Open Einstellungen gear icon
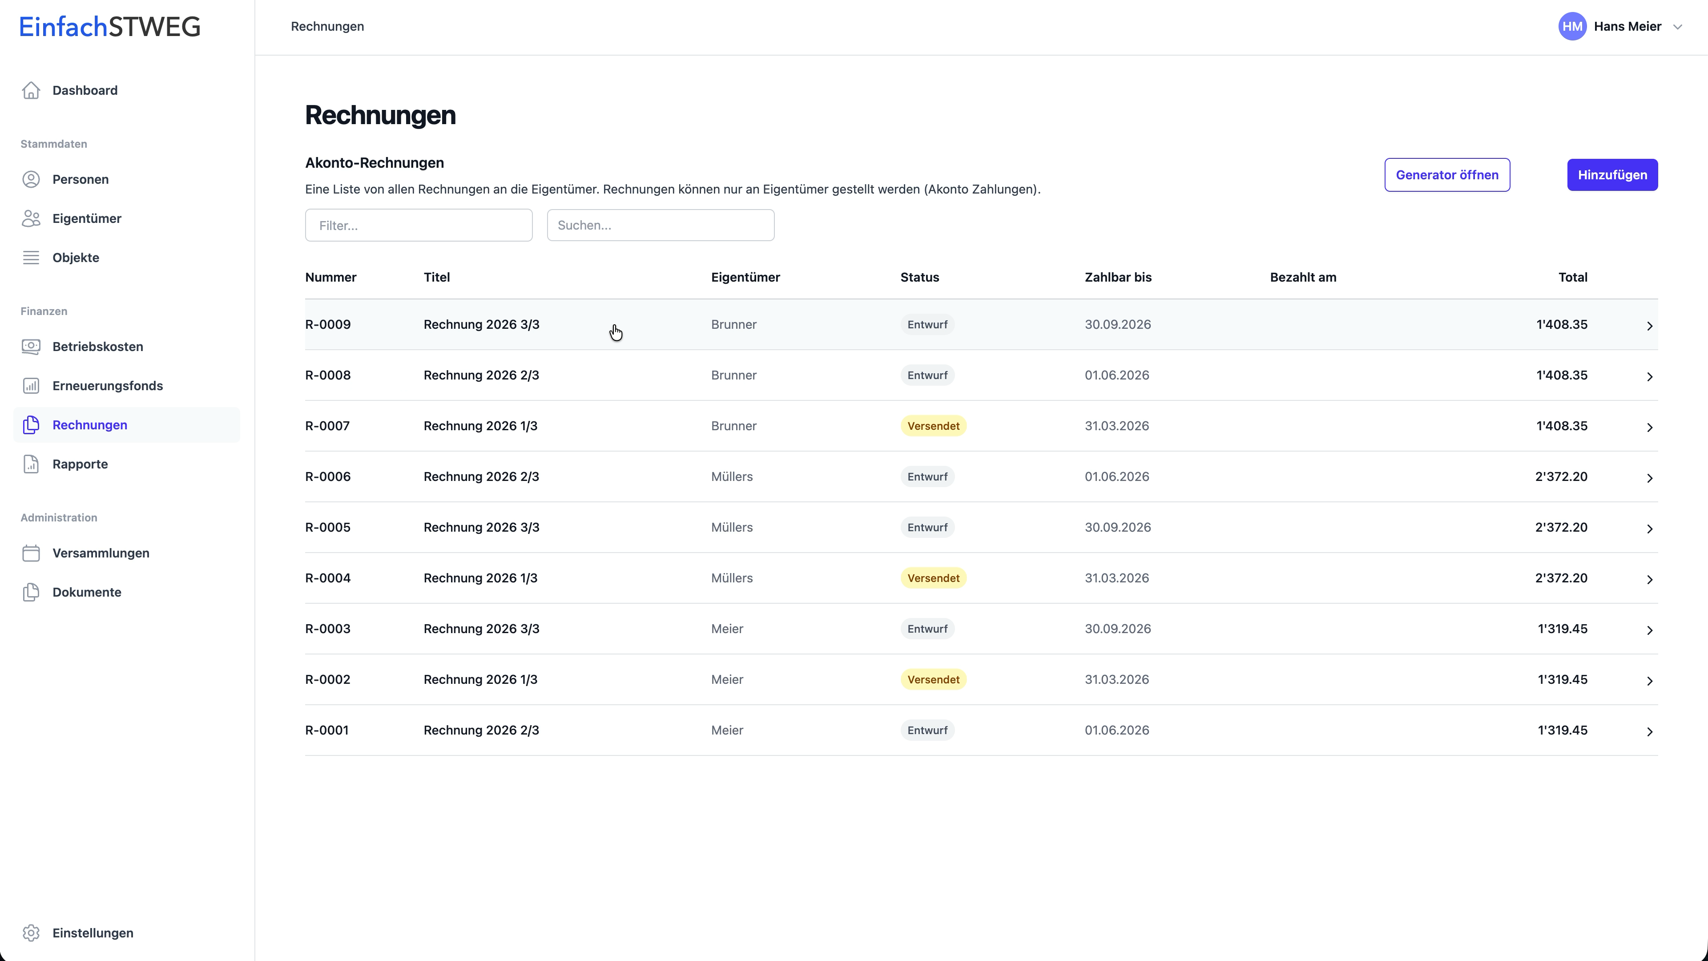 [x=31, y=933]
